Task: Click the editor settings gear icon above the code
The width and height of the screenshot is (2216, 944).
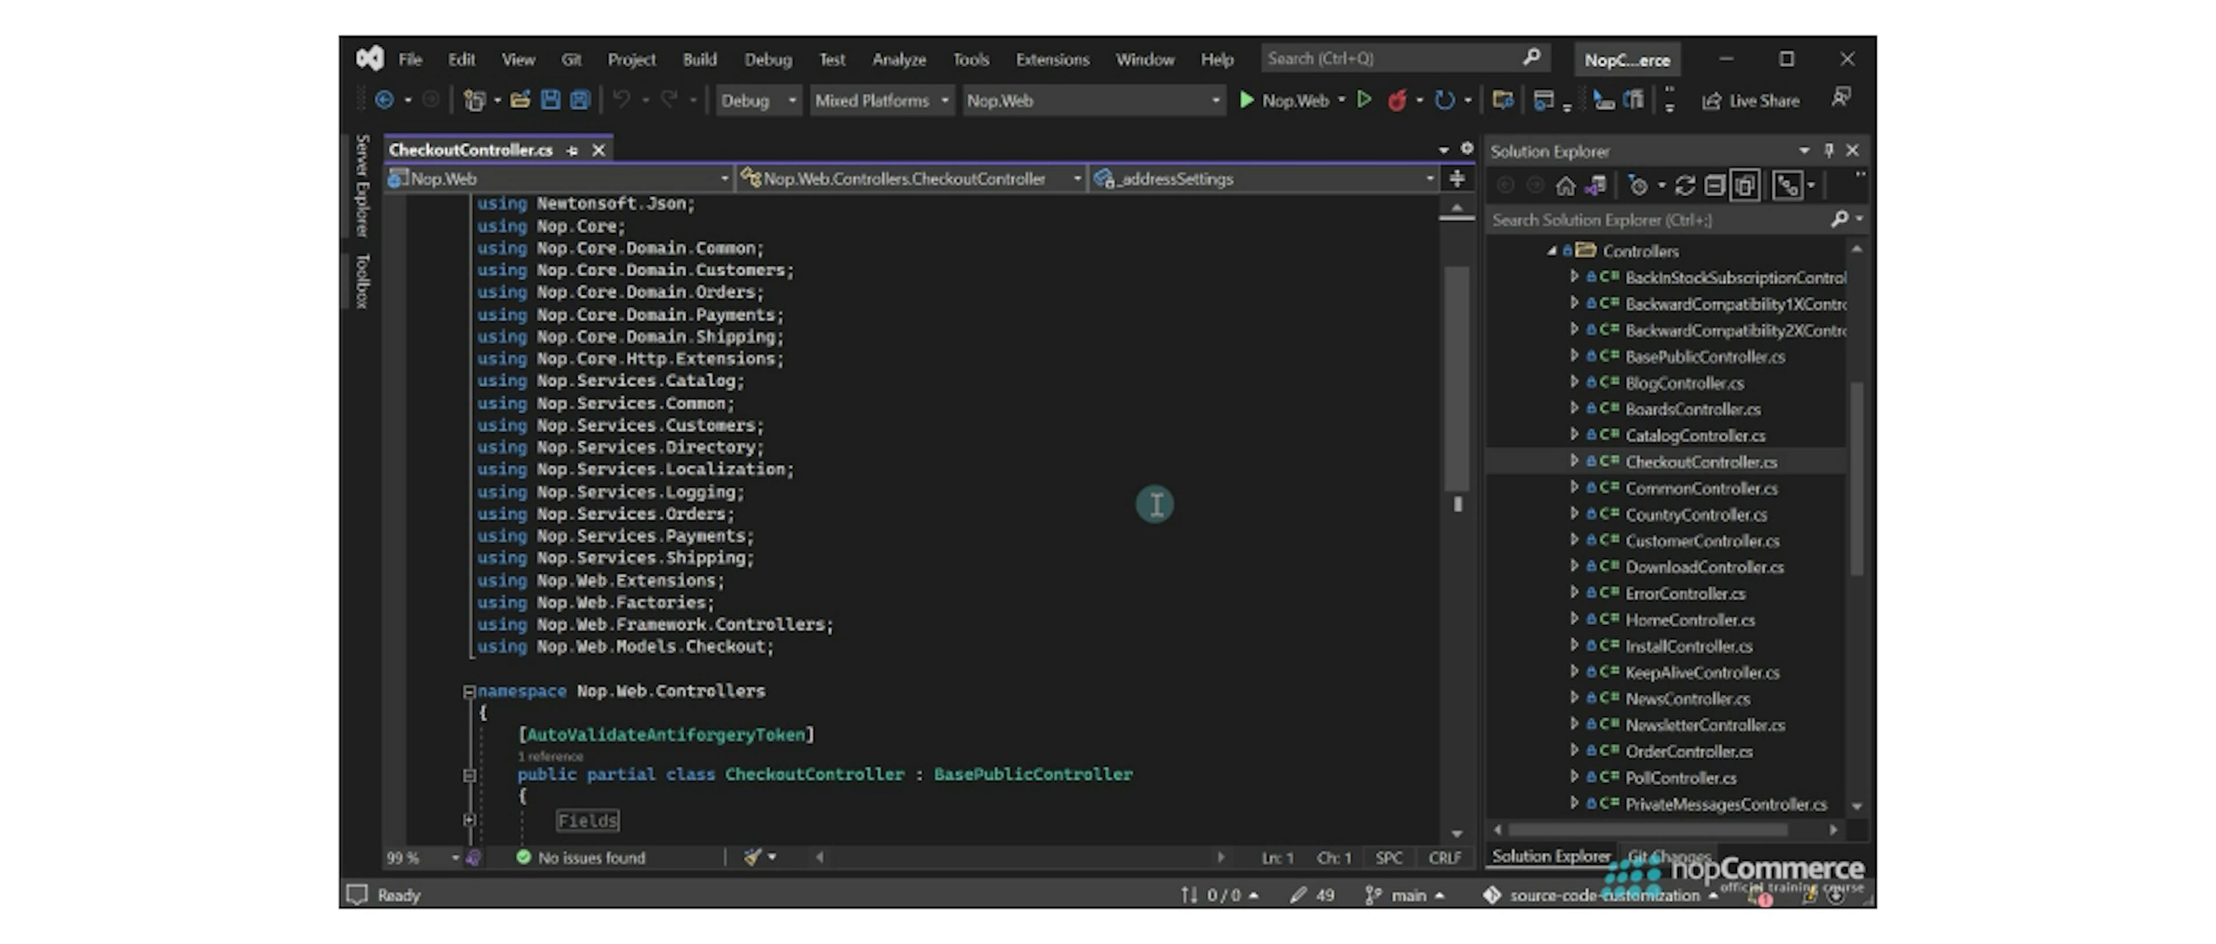Action: point(1467,148)
